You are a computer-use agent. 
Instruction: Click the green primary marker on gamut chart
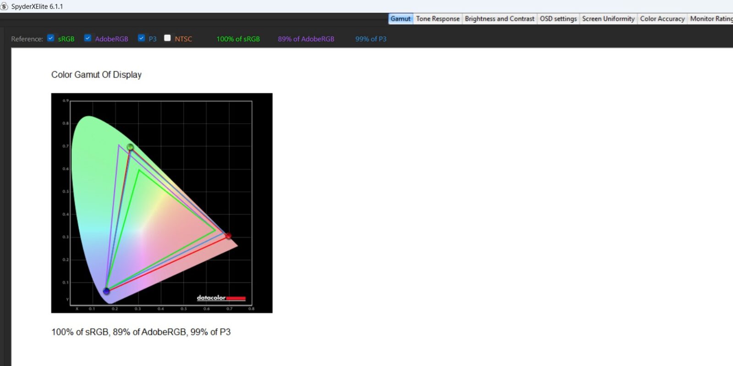coord(130,147)
